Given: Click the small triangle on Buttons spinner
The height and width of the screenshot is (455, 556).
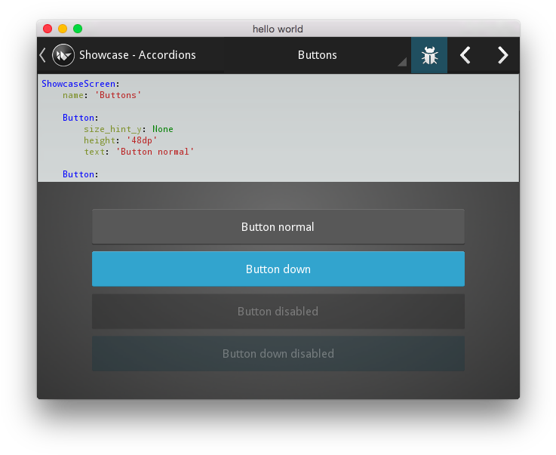Looking at the screenshot, I should click(402, 63).
